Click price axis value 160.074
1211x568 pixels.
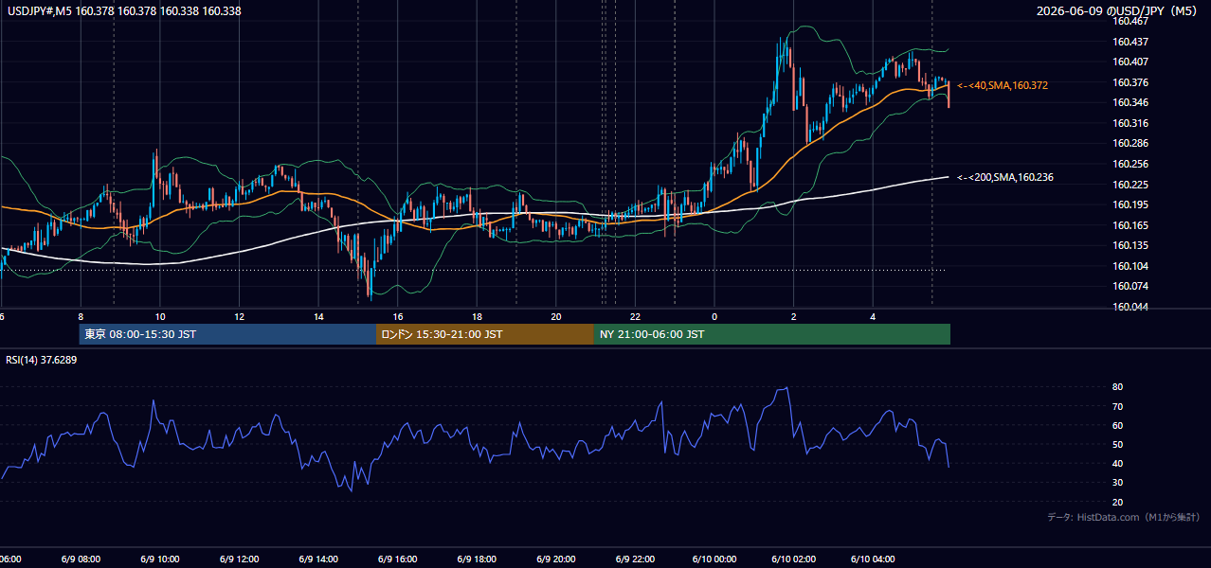pos(1130,286)
